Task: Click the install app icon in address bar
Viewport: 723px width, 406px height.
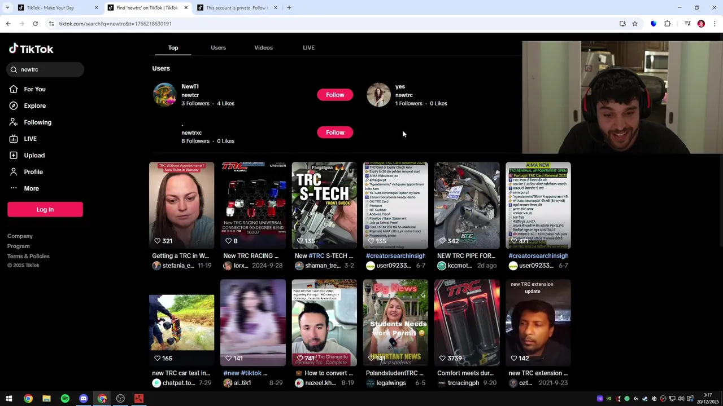Action: pyautogui.click(x=622, y=24)
